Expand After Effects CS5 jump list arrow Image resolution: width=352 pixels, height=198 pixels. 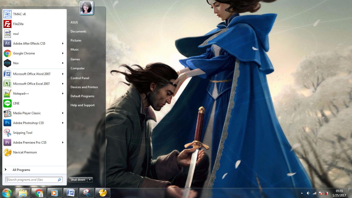(x=63, y=44)
